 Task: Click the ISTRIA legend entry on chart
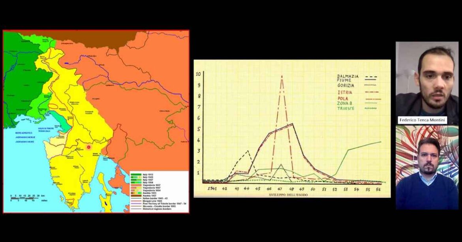click(358, 93)
